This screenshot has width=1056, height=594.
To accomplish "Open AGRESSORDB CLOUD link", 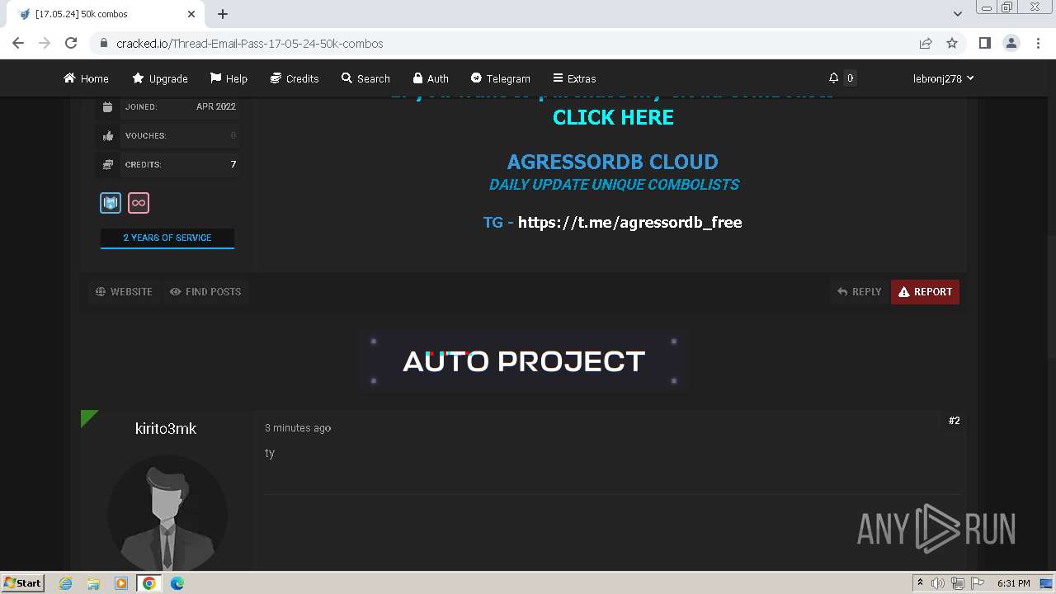I will click(x=612, y=162).
